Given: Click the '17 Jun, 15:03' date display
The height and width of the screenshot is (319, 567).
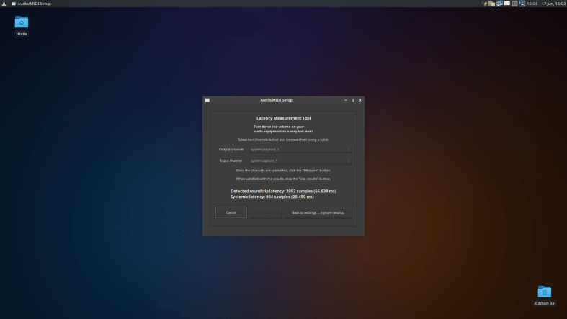Looking at the screenshot, I should 553,4.
